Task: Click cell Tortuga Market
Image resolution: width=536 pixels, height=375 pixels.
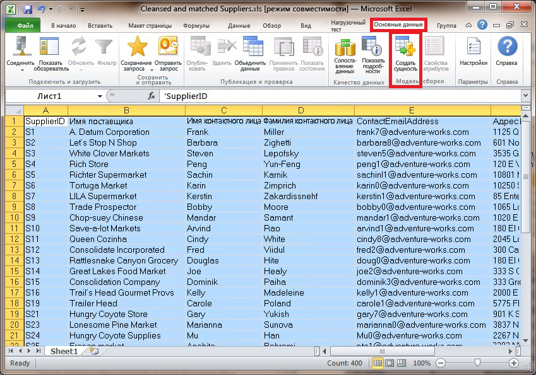Action: [126, 186]
